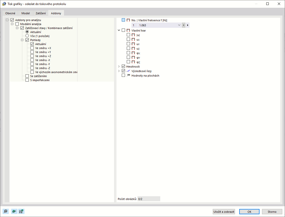Image resolution: width=285 pixels, height=217 pixels.
Task: Check the |u| checkbox
Action: 128,35
